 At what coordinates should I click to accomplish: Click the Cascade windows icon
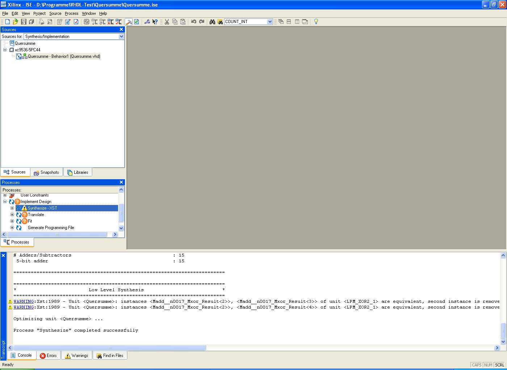coord(281,22)
